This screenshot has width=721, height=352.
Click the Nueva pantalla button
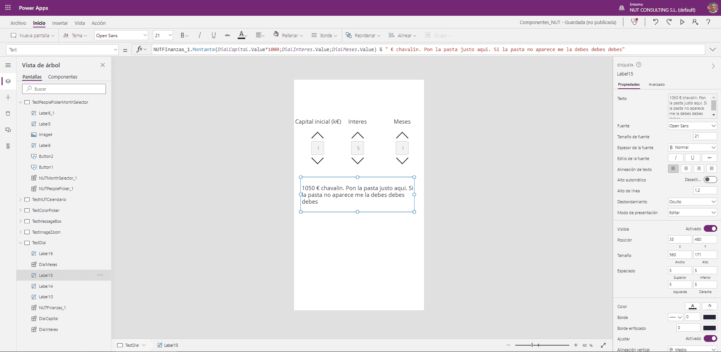33,35
